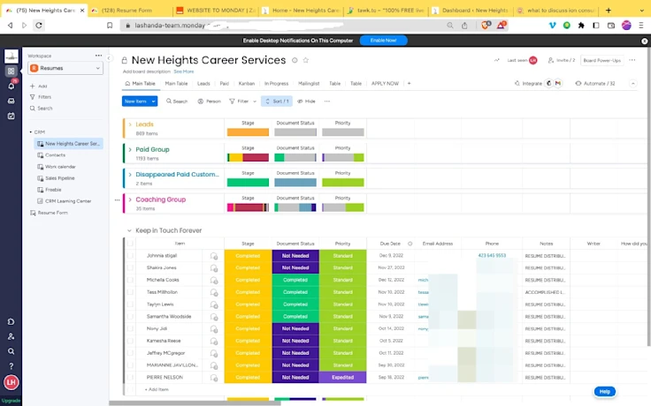Expand the Paid Group
This screenshot has height=406, width=651.
(x=130, y=149)
